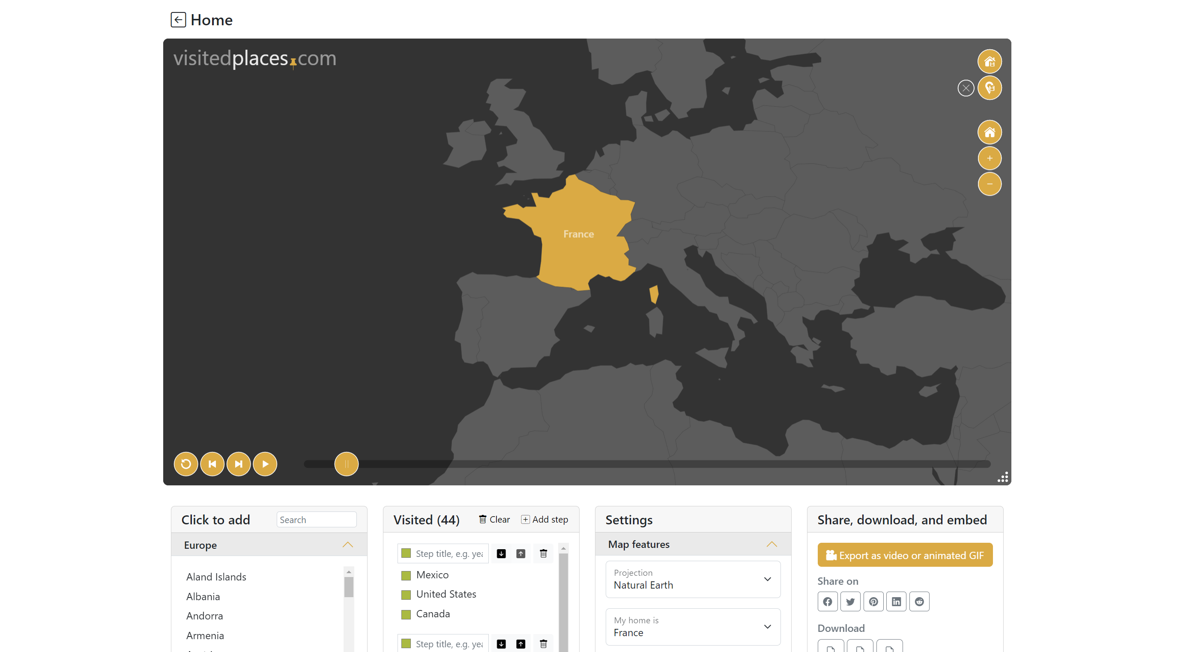The height and width of the screenshot is (652, 1202).
Task: Save current step's map position
Action: tap(989, 88)
